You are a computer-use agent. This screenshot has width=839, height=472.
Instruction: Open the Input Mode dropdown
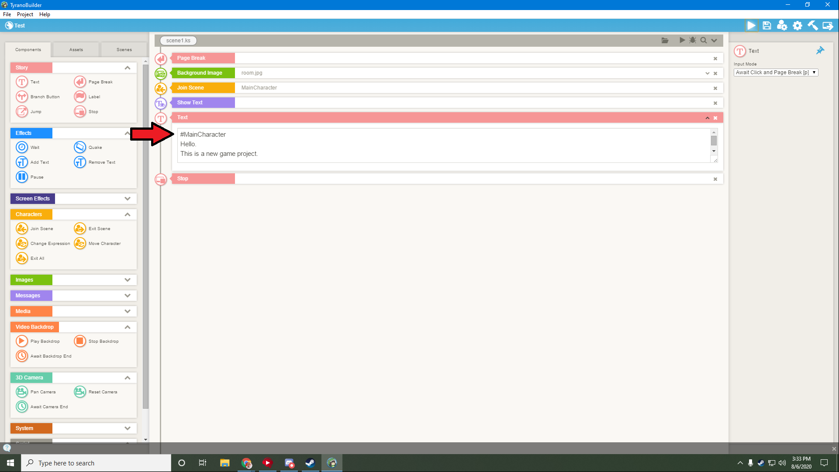(x=776, y=72)
